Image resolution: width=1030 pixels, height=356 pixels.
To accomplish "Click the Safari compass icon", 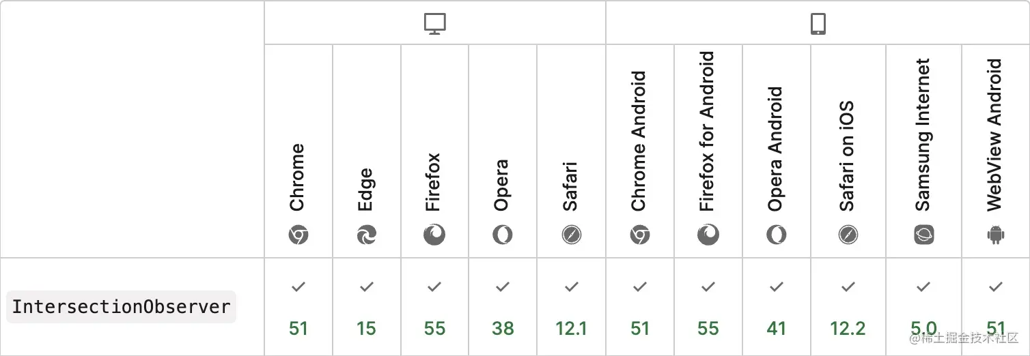I will [x=571, y=235].
